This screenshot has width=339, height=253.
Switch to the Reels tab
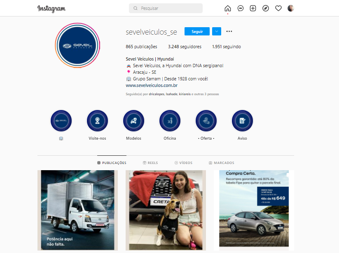point(150,163)
